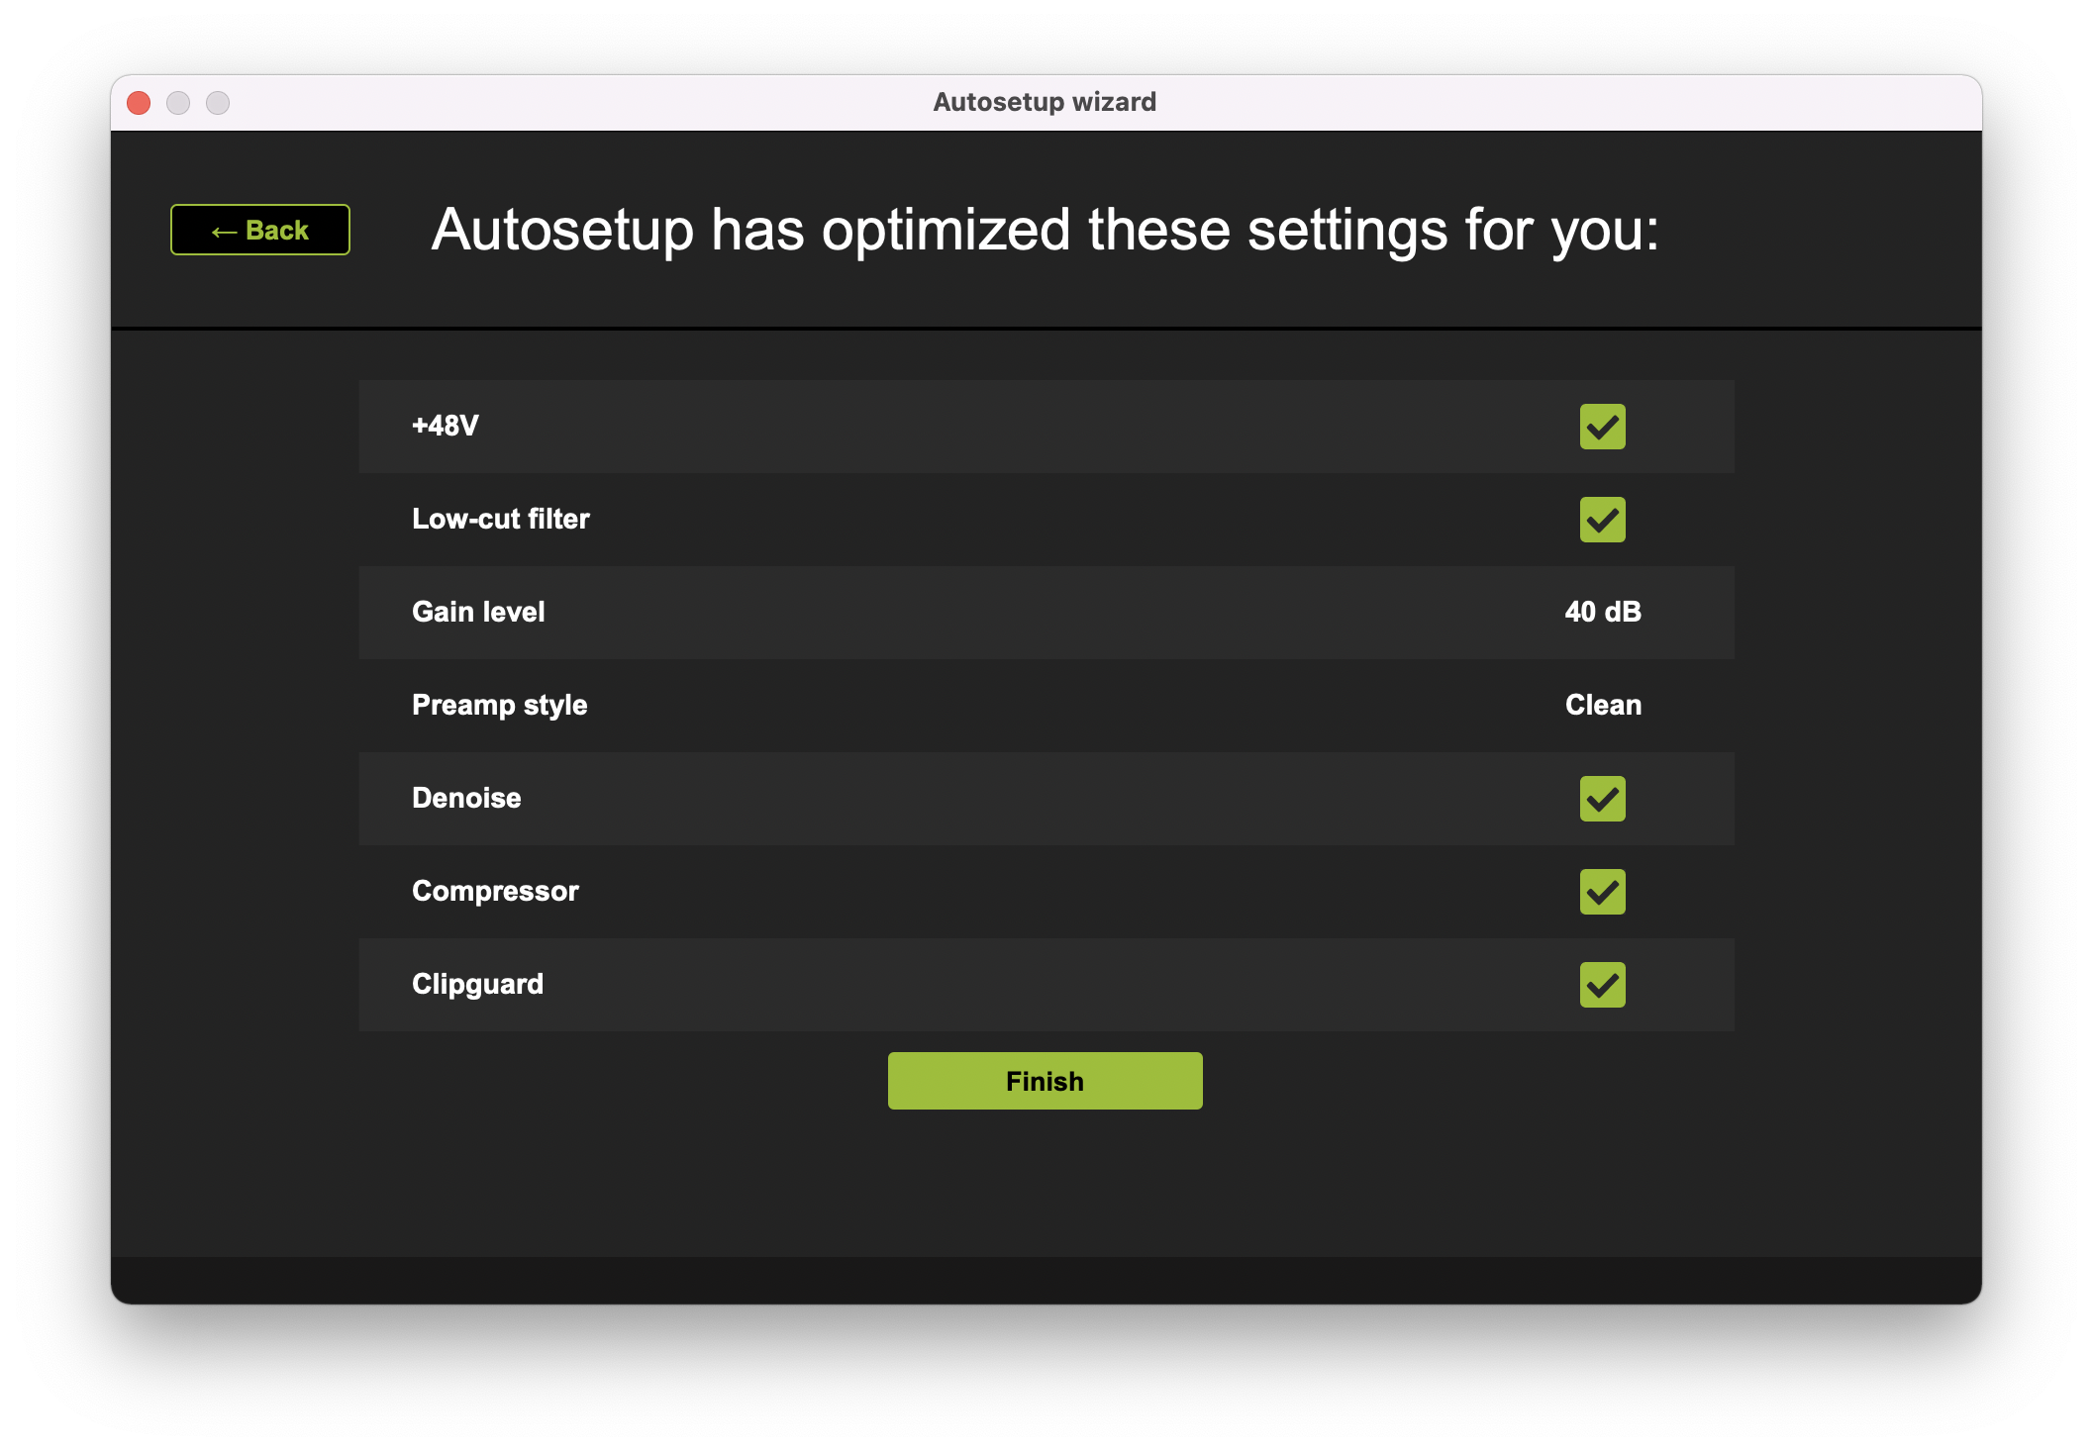Click the minimize window button
2093x1451 pixels.
[178, 103]
